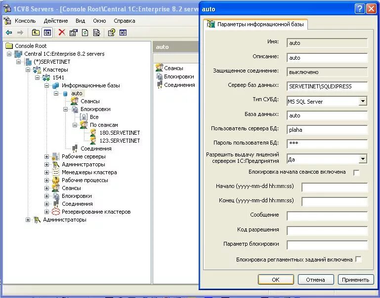Viewport: 380px width, 298px height.
Task: Expand the Менеджеры кластера node
Action: (47, 172)
